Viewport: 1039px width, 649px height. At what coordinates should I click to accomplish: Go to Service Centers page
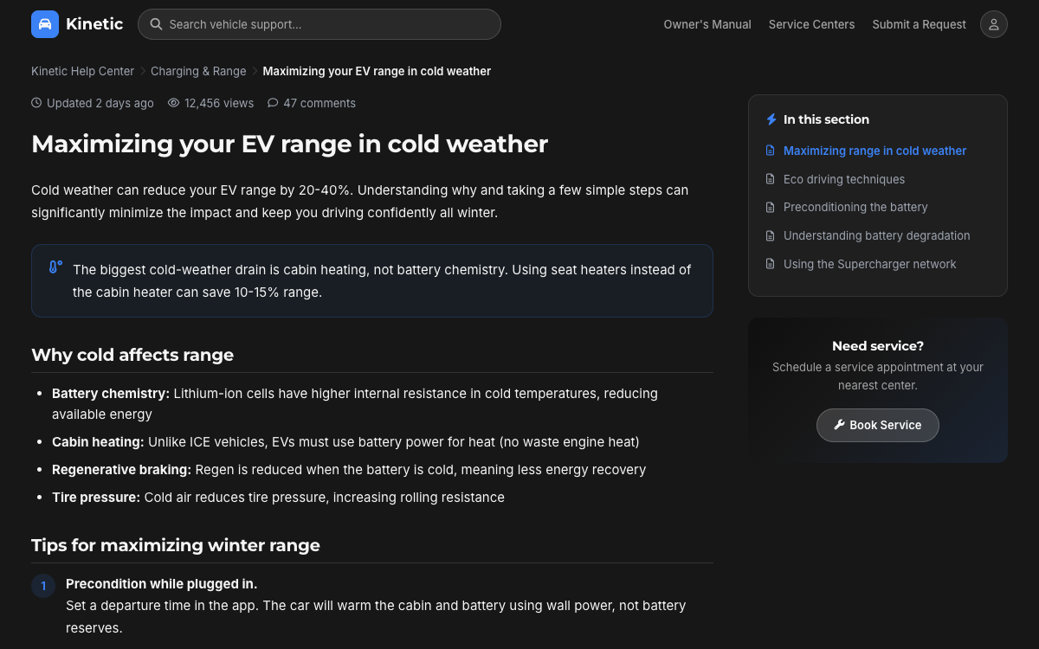(x=811, y=24)
